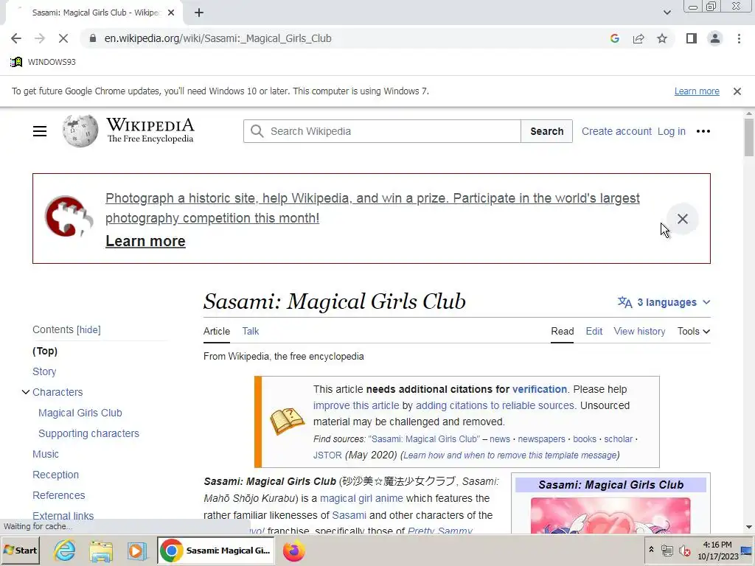Screen dimensions: 755x566
Task: Open Learn more about Chrome updates
Action: click(697, 91)
